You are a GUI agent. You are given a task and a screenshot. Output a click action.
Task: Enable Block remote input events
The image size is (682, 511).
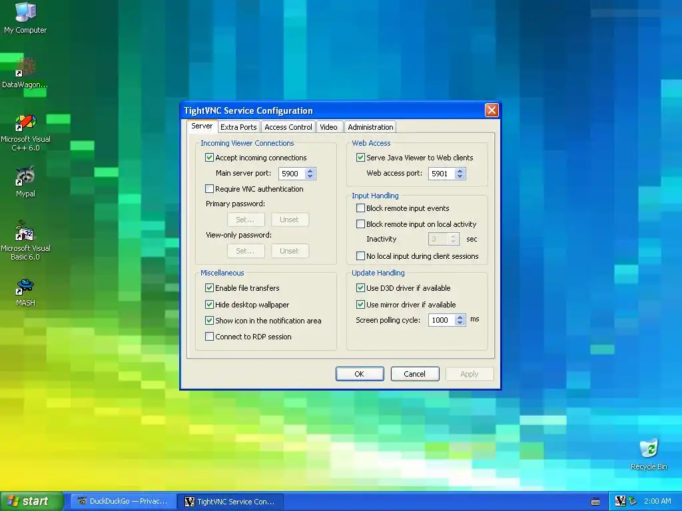(360, 208)
